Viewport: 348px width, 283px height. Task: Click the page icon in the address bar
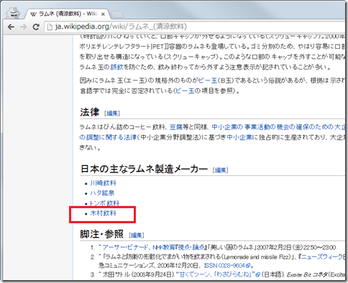click(50, 27)
